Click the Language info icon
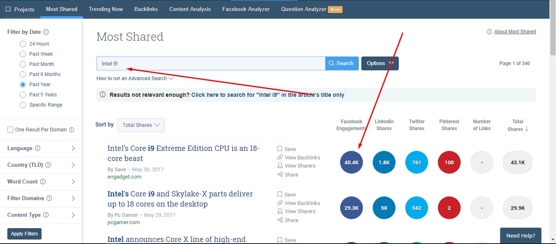This screenshot has height=244, width=556. click(x=37, y=148)
